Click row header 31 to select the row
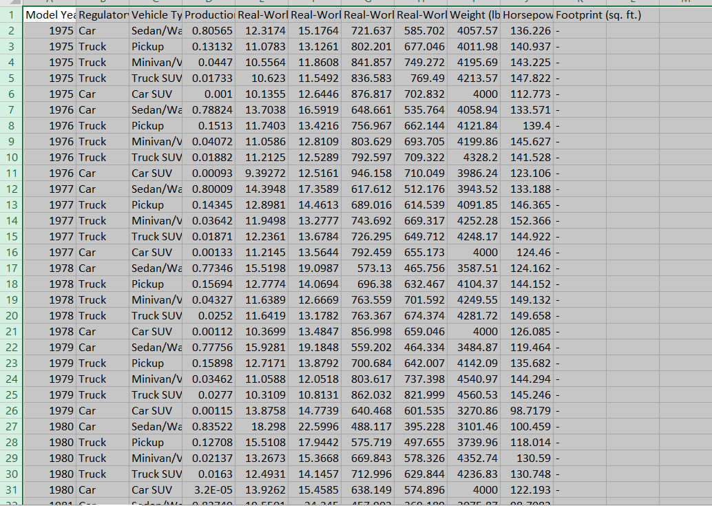This screenshot has width=712, height=506. coord(10,489)
